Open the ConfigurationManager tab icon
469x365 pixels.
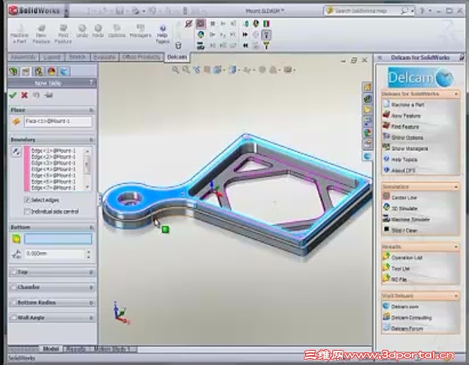point(38,71)
